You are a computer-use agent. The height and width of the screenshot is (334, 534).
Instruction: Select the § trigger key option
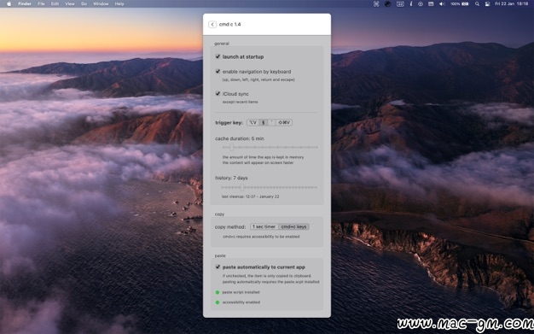click(x=263, y=122)
